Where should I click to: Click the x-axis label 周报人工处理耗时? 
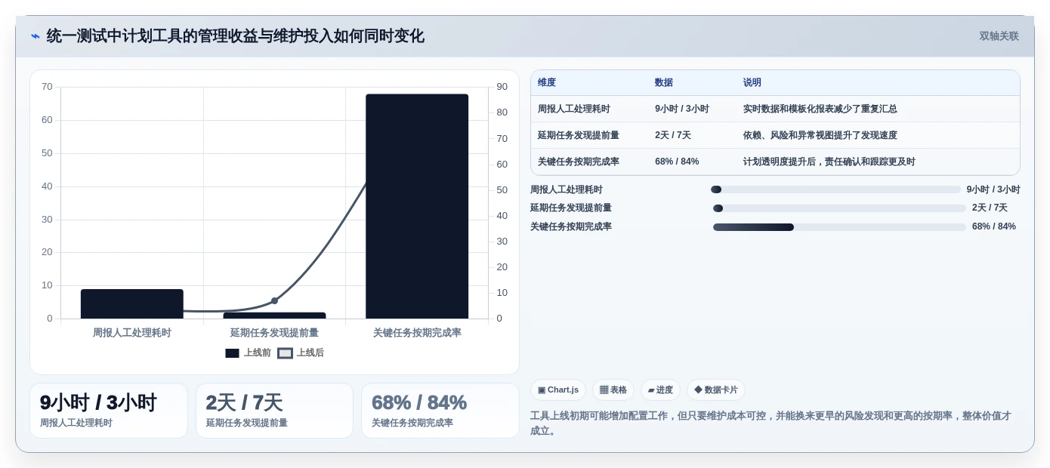pyautogui.click(x=132, y=333)
